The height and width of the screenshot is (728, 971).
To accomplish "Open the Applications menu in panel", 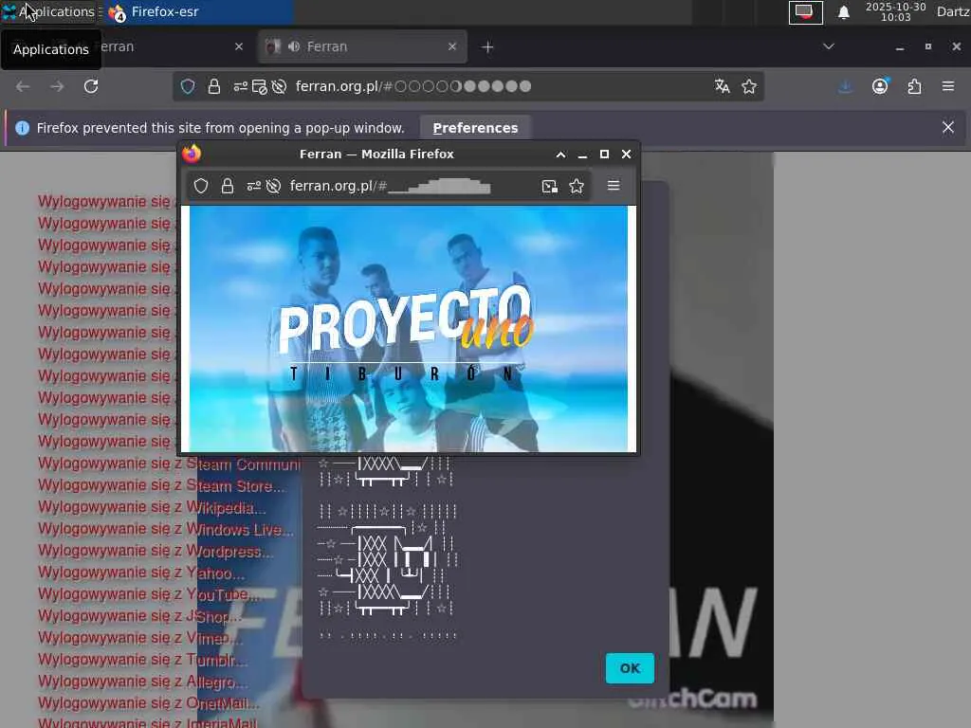I will (x=49, y=11).
